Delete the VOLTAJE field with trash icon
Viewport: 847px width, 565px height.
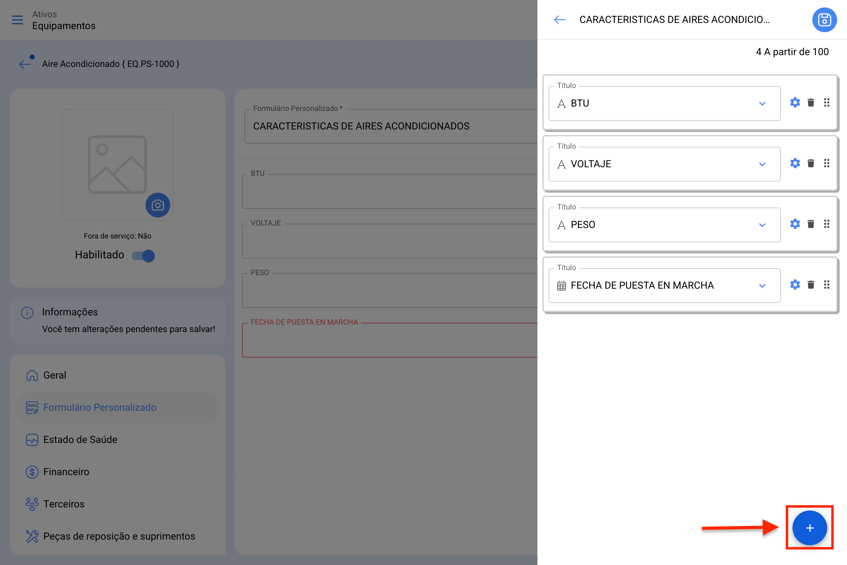pyautogui.click(x=811, y=163)
